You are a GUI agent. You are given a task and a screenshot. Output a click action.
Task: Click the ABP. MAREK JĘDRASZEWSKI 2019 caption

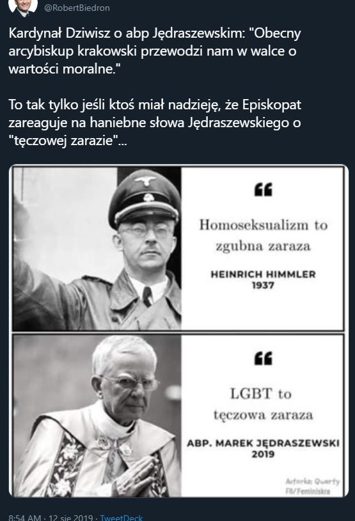pyautogui.click(x=263, y=448)
